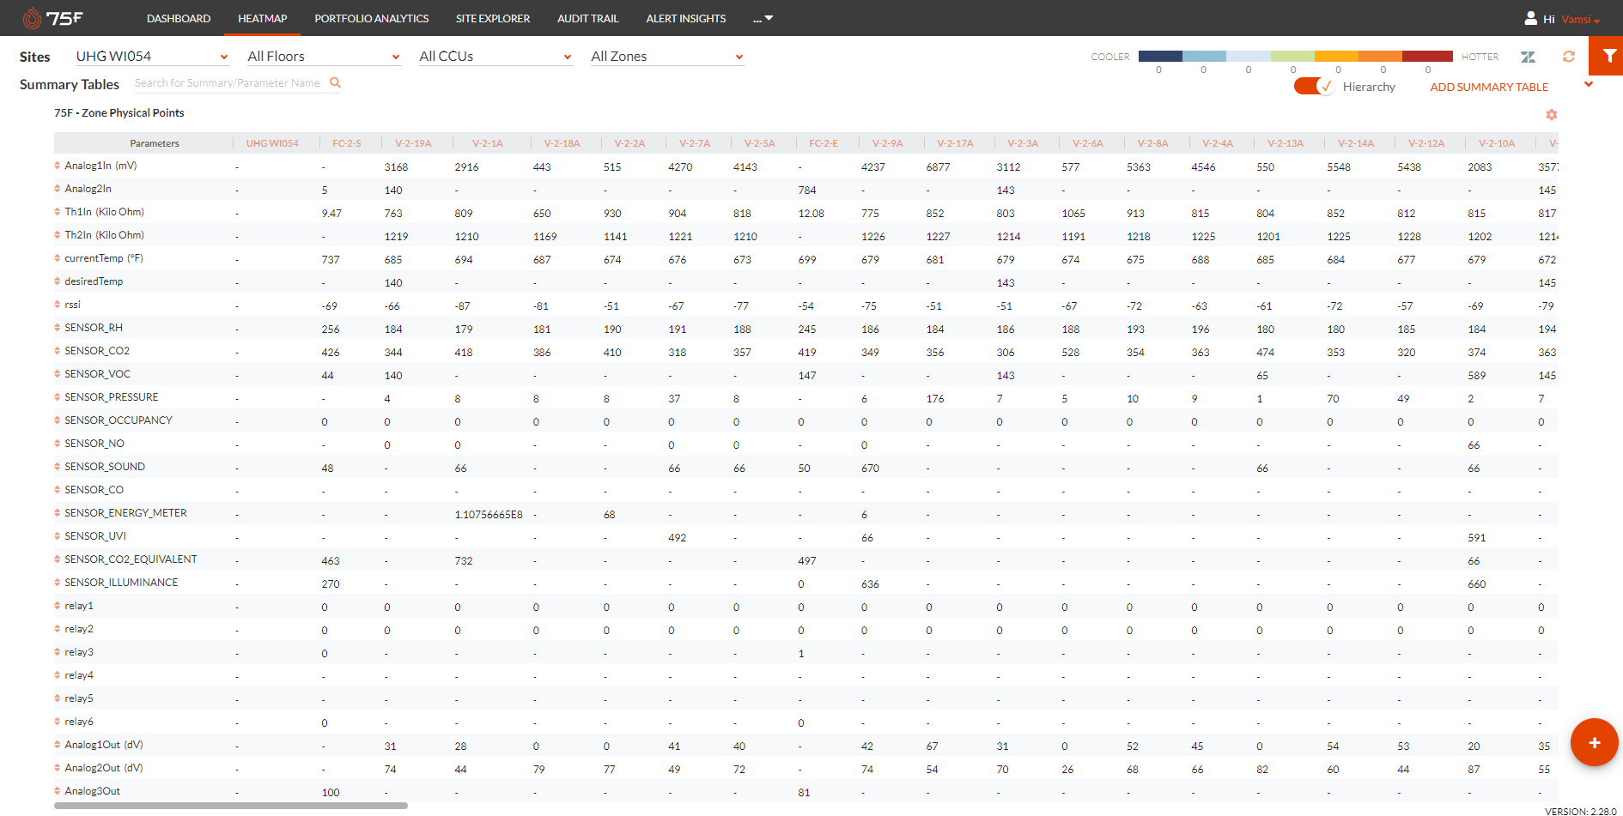Screen dimensions: 1623x816
Task: Open the Vamsi user dropdown
Action: pyautogui.click(x=1580, y=19)
